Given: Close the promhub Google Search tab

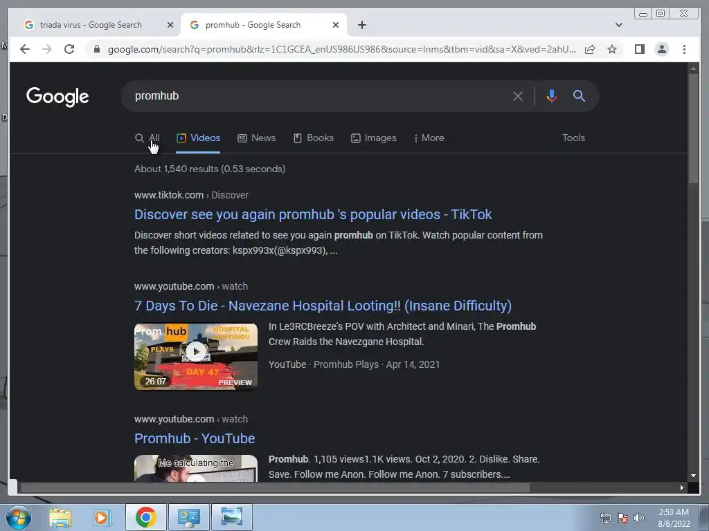Looking at the screenshot, I should point(336,25).
